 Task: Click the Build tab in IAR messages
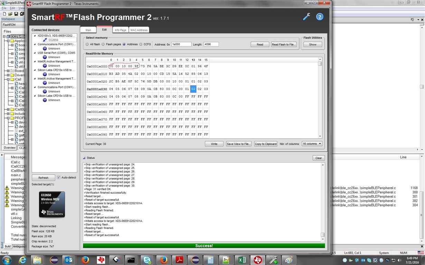pyautogui.click(x=7, y=246)
